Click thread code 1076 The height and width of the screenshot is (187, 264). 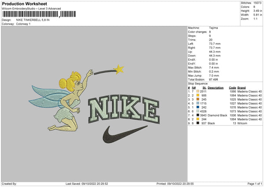[x=233, y=107]
